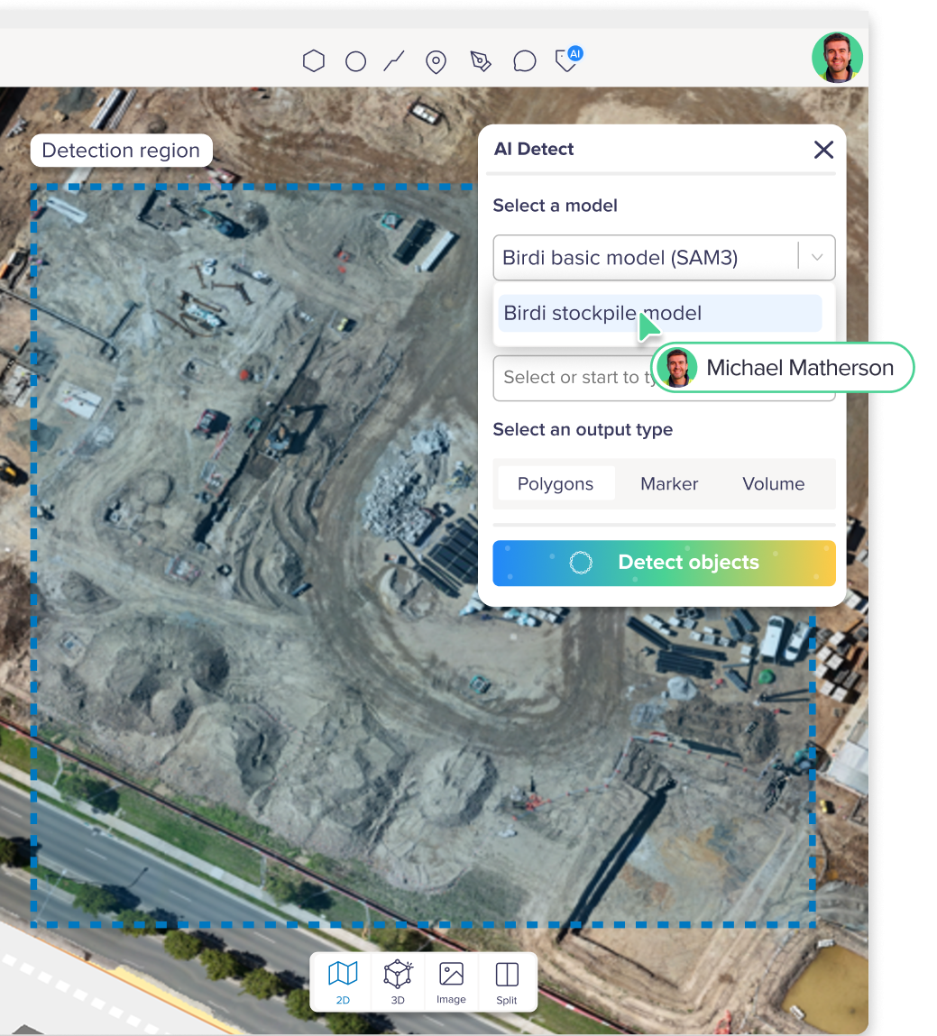Switch to Image view mode

pos(452,981)
